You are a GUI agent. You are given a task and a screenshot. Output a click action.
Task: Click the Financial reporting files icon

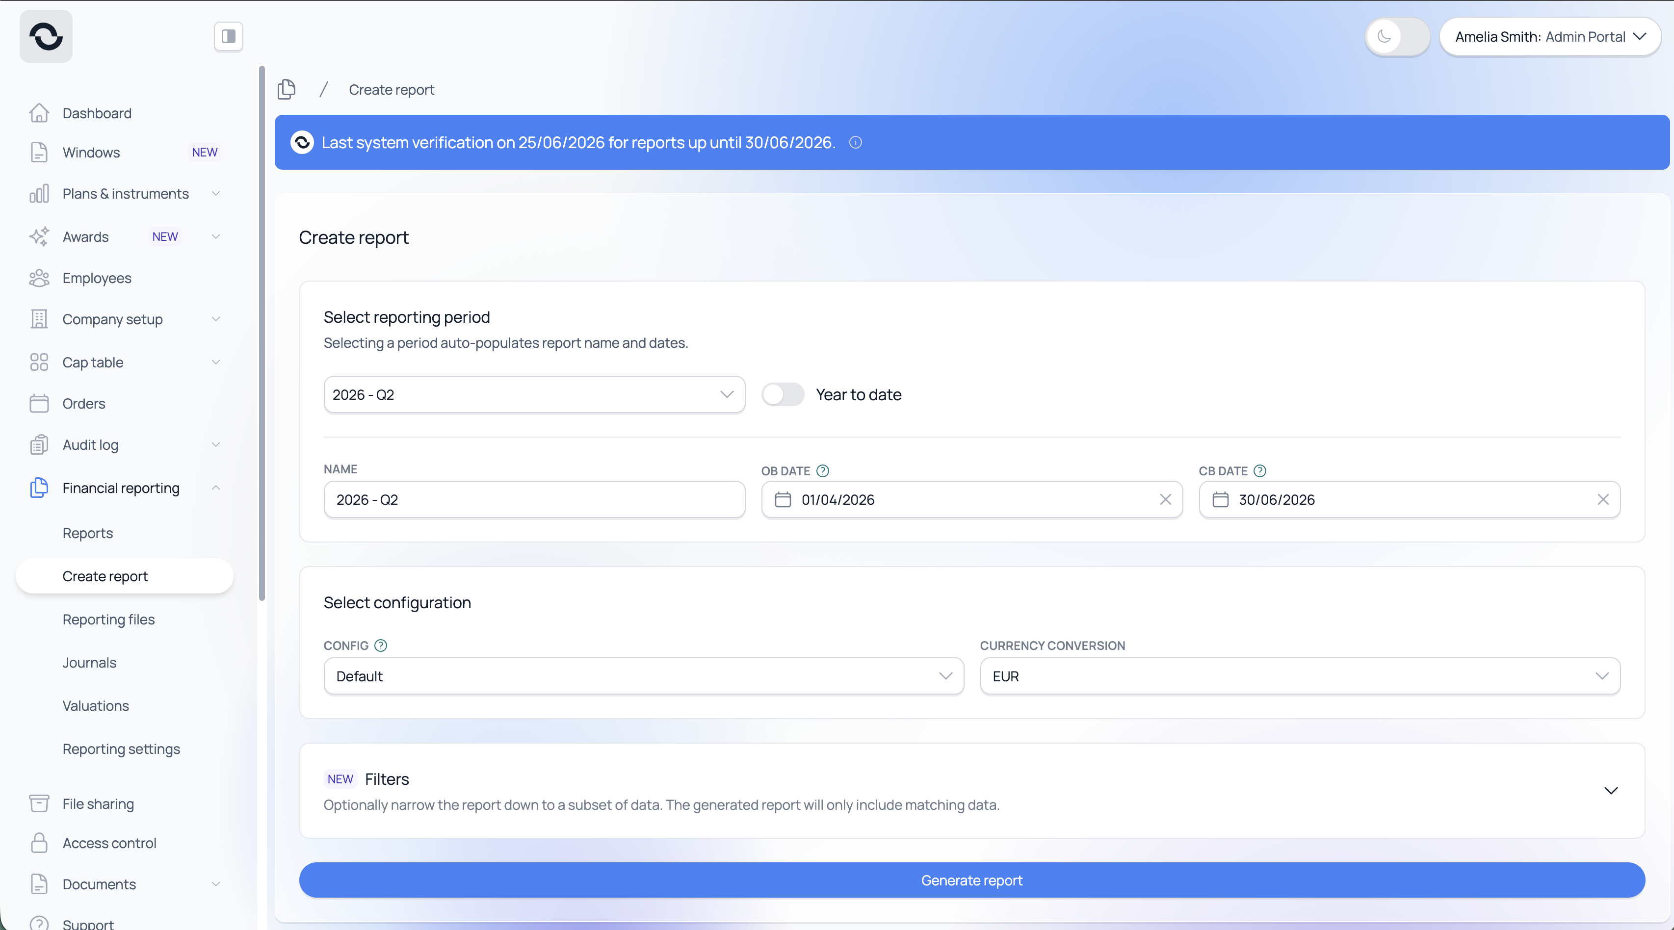click(x=39, y=488)
